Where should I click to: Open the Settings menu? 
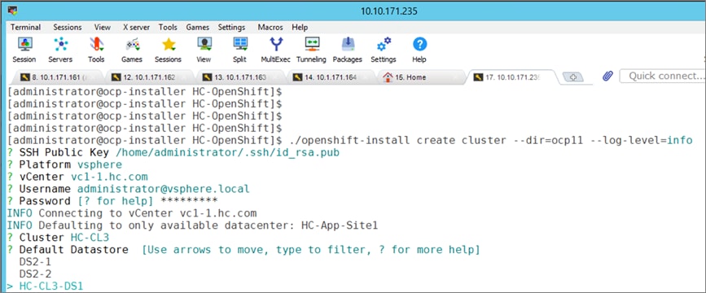[x=231, y=27]
